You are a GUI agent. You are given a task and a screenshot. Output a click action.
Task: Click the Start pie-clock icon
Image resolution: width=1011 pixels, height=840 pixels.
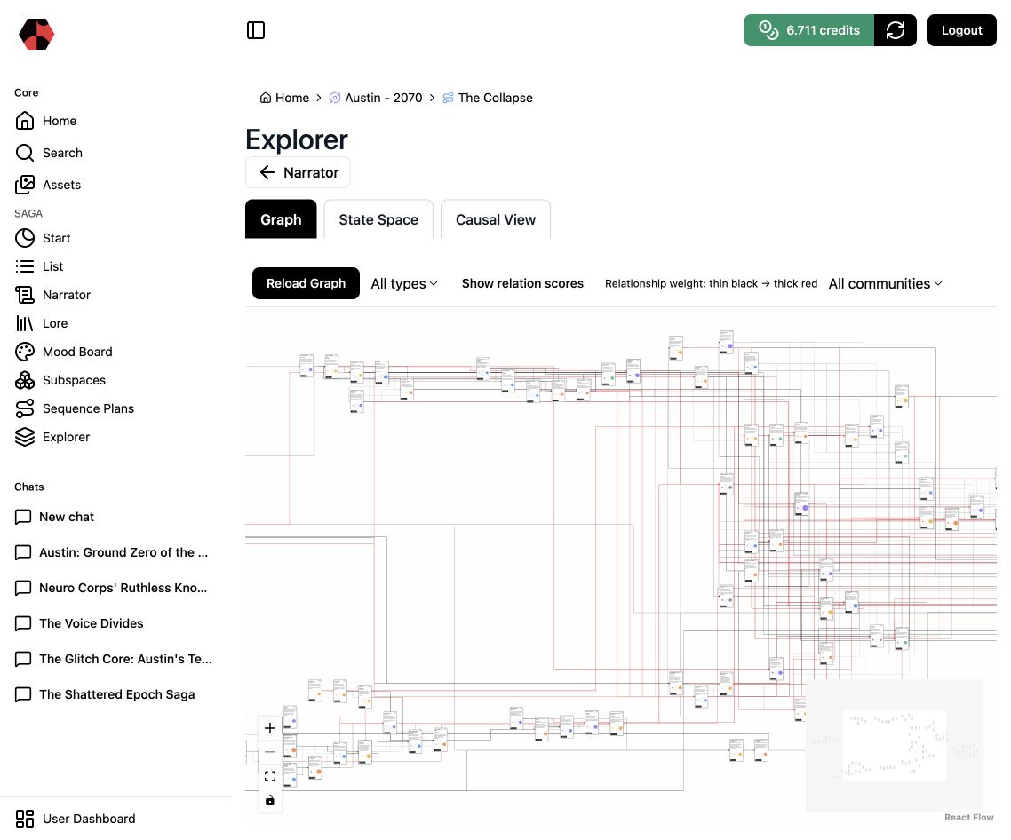click(25, 238)
